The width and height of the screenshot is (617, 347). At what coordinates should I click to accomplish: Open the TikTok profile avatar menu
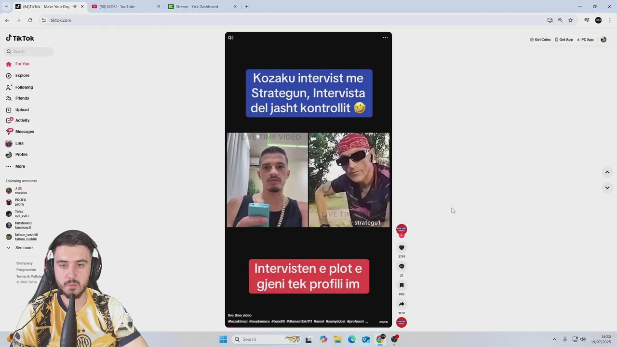[x=604, y=40]
